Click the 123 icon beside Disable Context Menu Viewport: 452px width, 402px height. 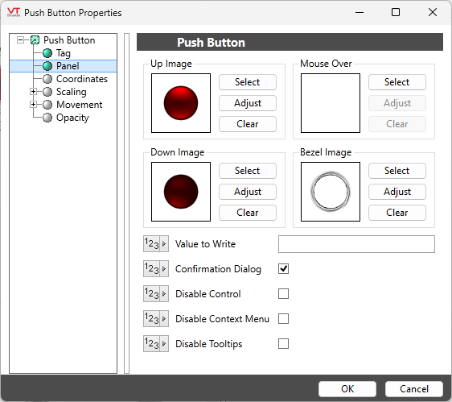156,319
